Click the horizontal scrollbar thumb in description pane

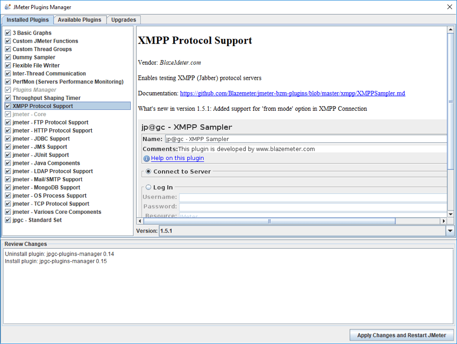[269, 221]
